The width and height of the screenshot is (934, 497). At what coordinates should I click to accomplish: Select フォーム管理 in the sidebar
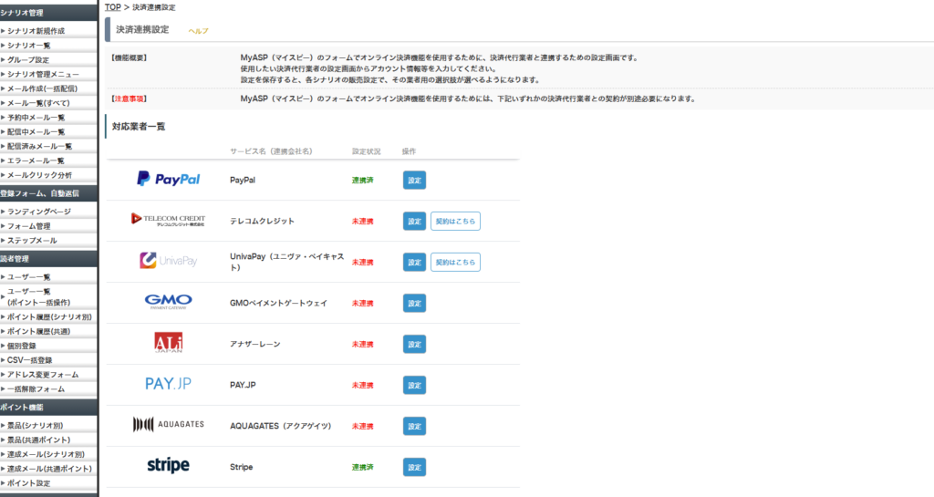[28, 226]
